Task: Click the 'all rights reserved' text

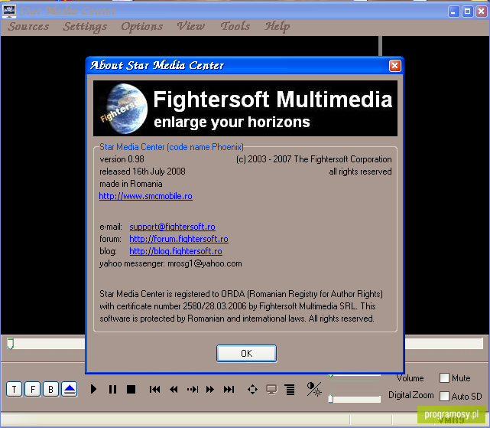Action: point(360,172)
